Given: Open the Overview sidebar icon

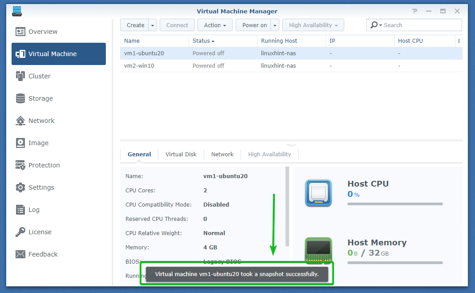Looking at the screenshot, I should [x=20, y=32].
